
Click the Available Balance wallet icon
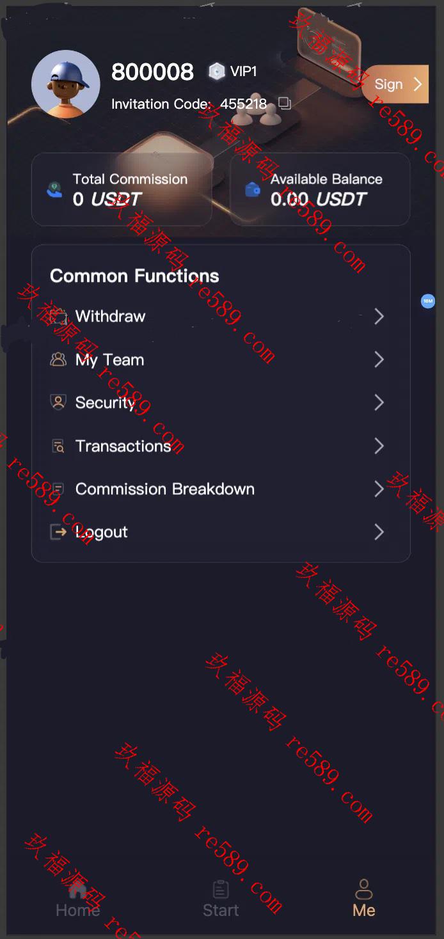[x=253, y=189]
